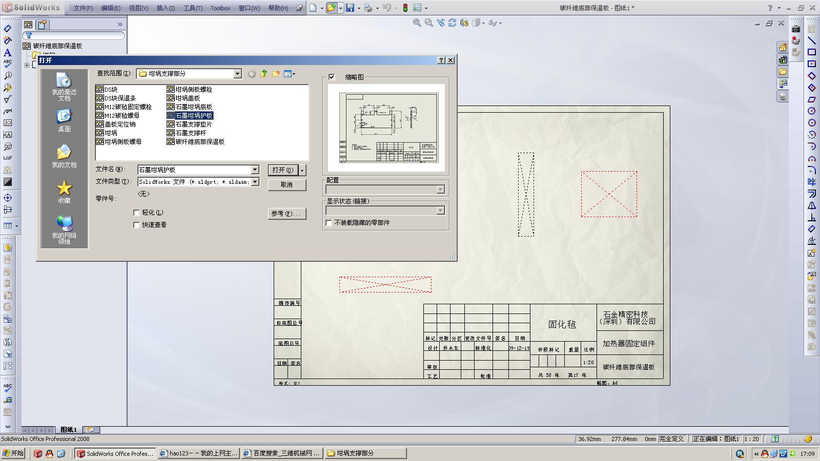Open the 工具(T) menu
Screen dimensions: 820x461
point(193,8)
